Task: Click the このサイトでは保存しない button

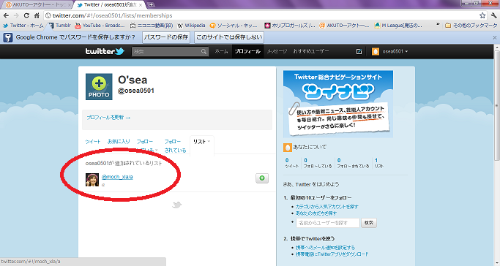Action: (x=229, y=37)
